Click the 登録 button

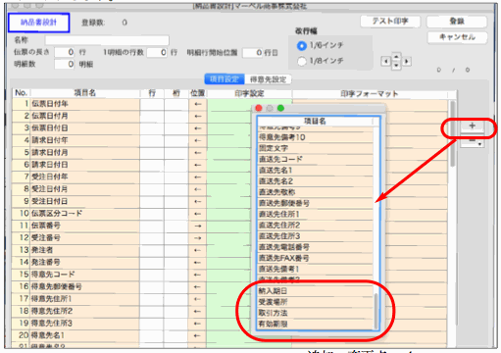pyautogui.click(x=457, y=22)
